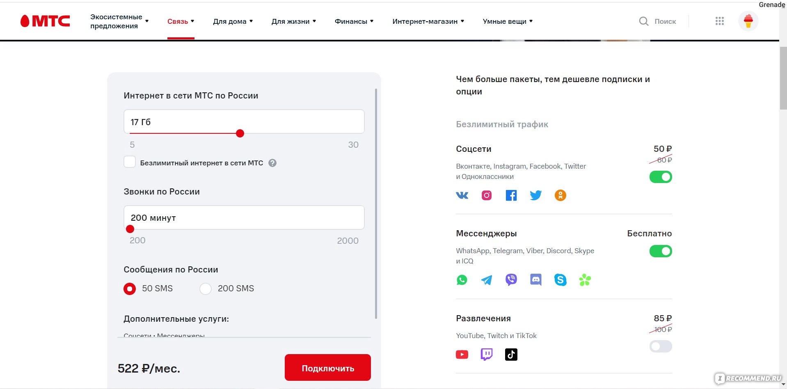Expand the Интернет-магазин menu
The width and height of the screenshot is (787, 389).
428,21
